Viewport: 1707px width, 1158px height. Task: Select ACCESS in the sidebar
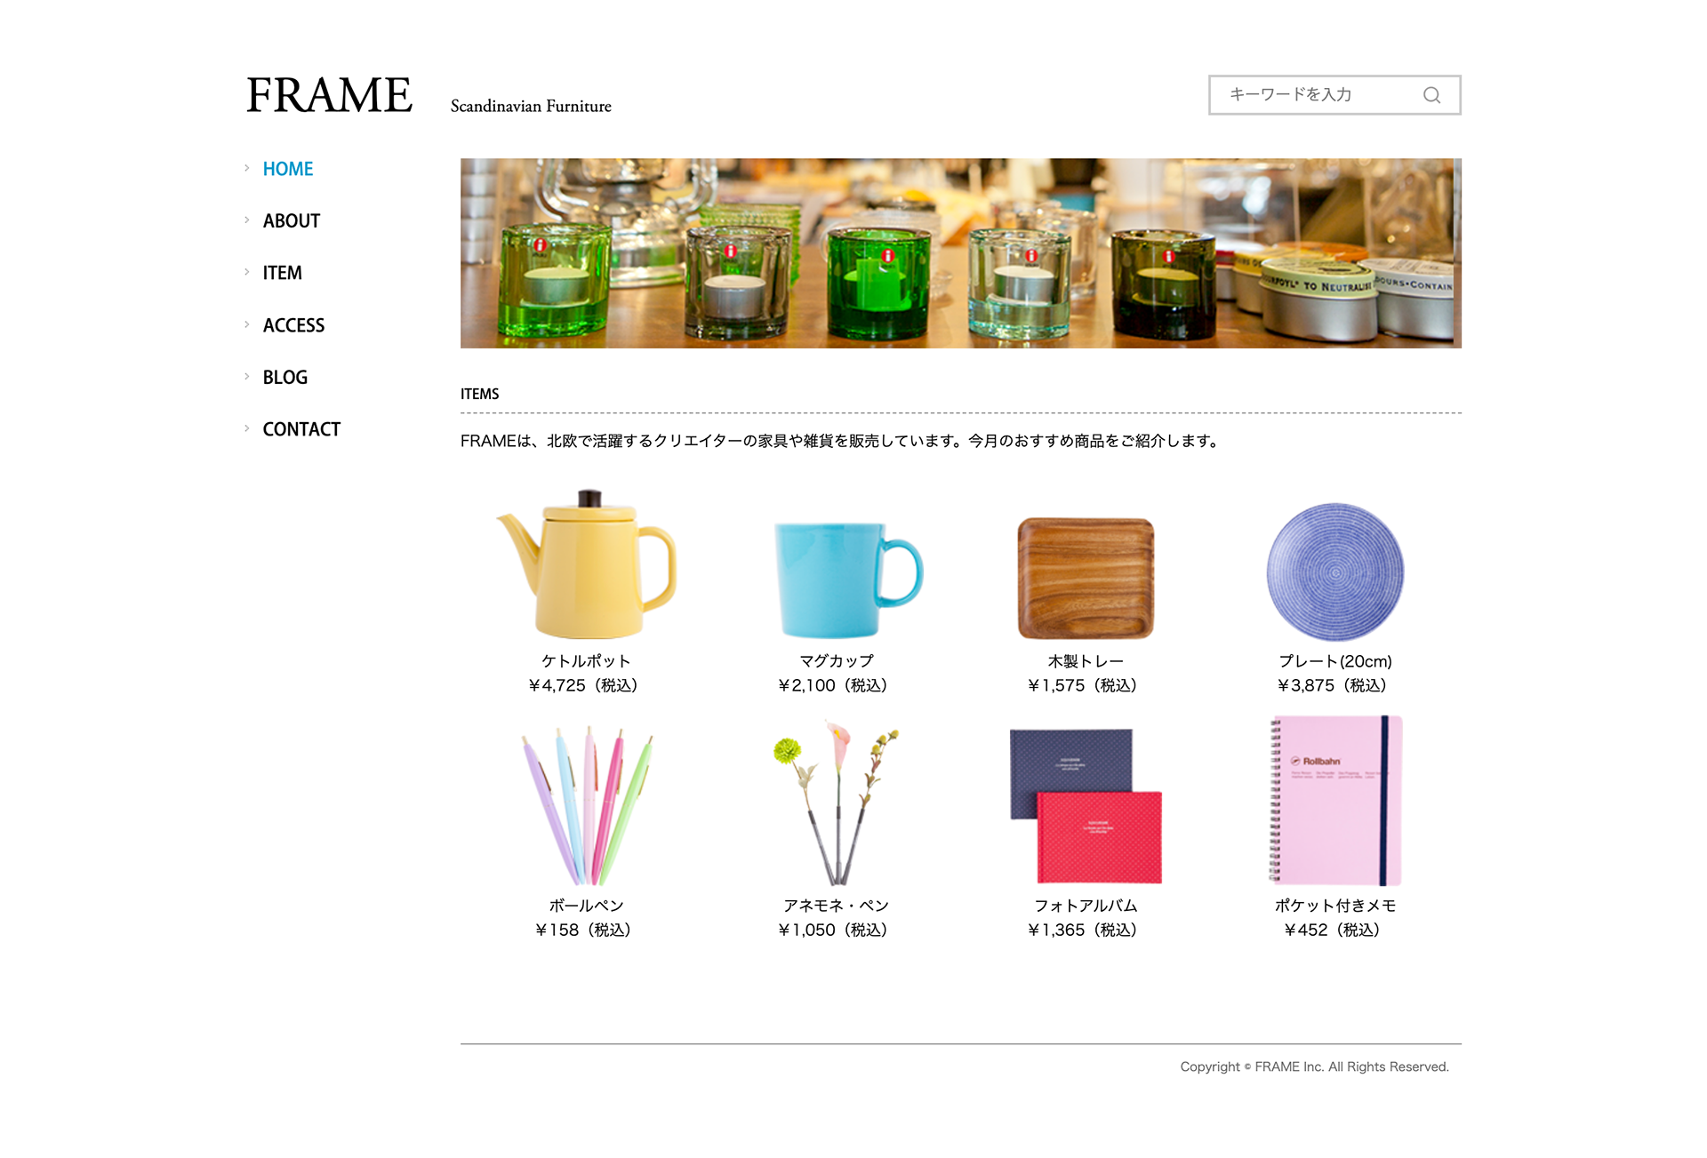point(293,325)
